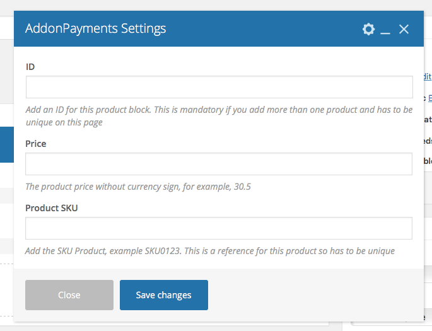Click the price hint mentioning 30.5
Viewport: 432px width, 331px height.
[138, 187]
